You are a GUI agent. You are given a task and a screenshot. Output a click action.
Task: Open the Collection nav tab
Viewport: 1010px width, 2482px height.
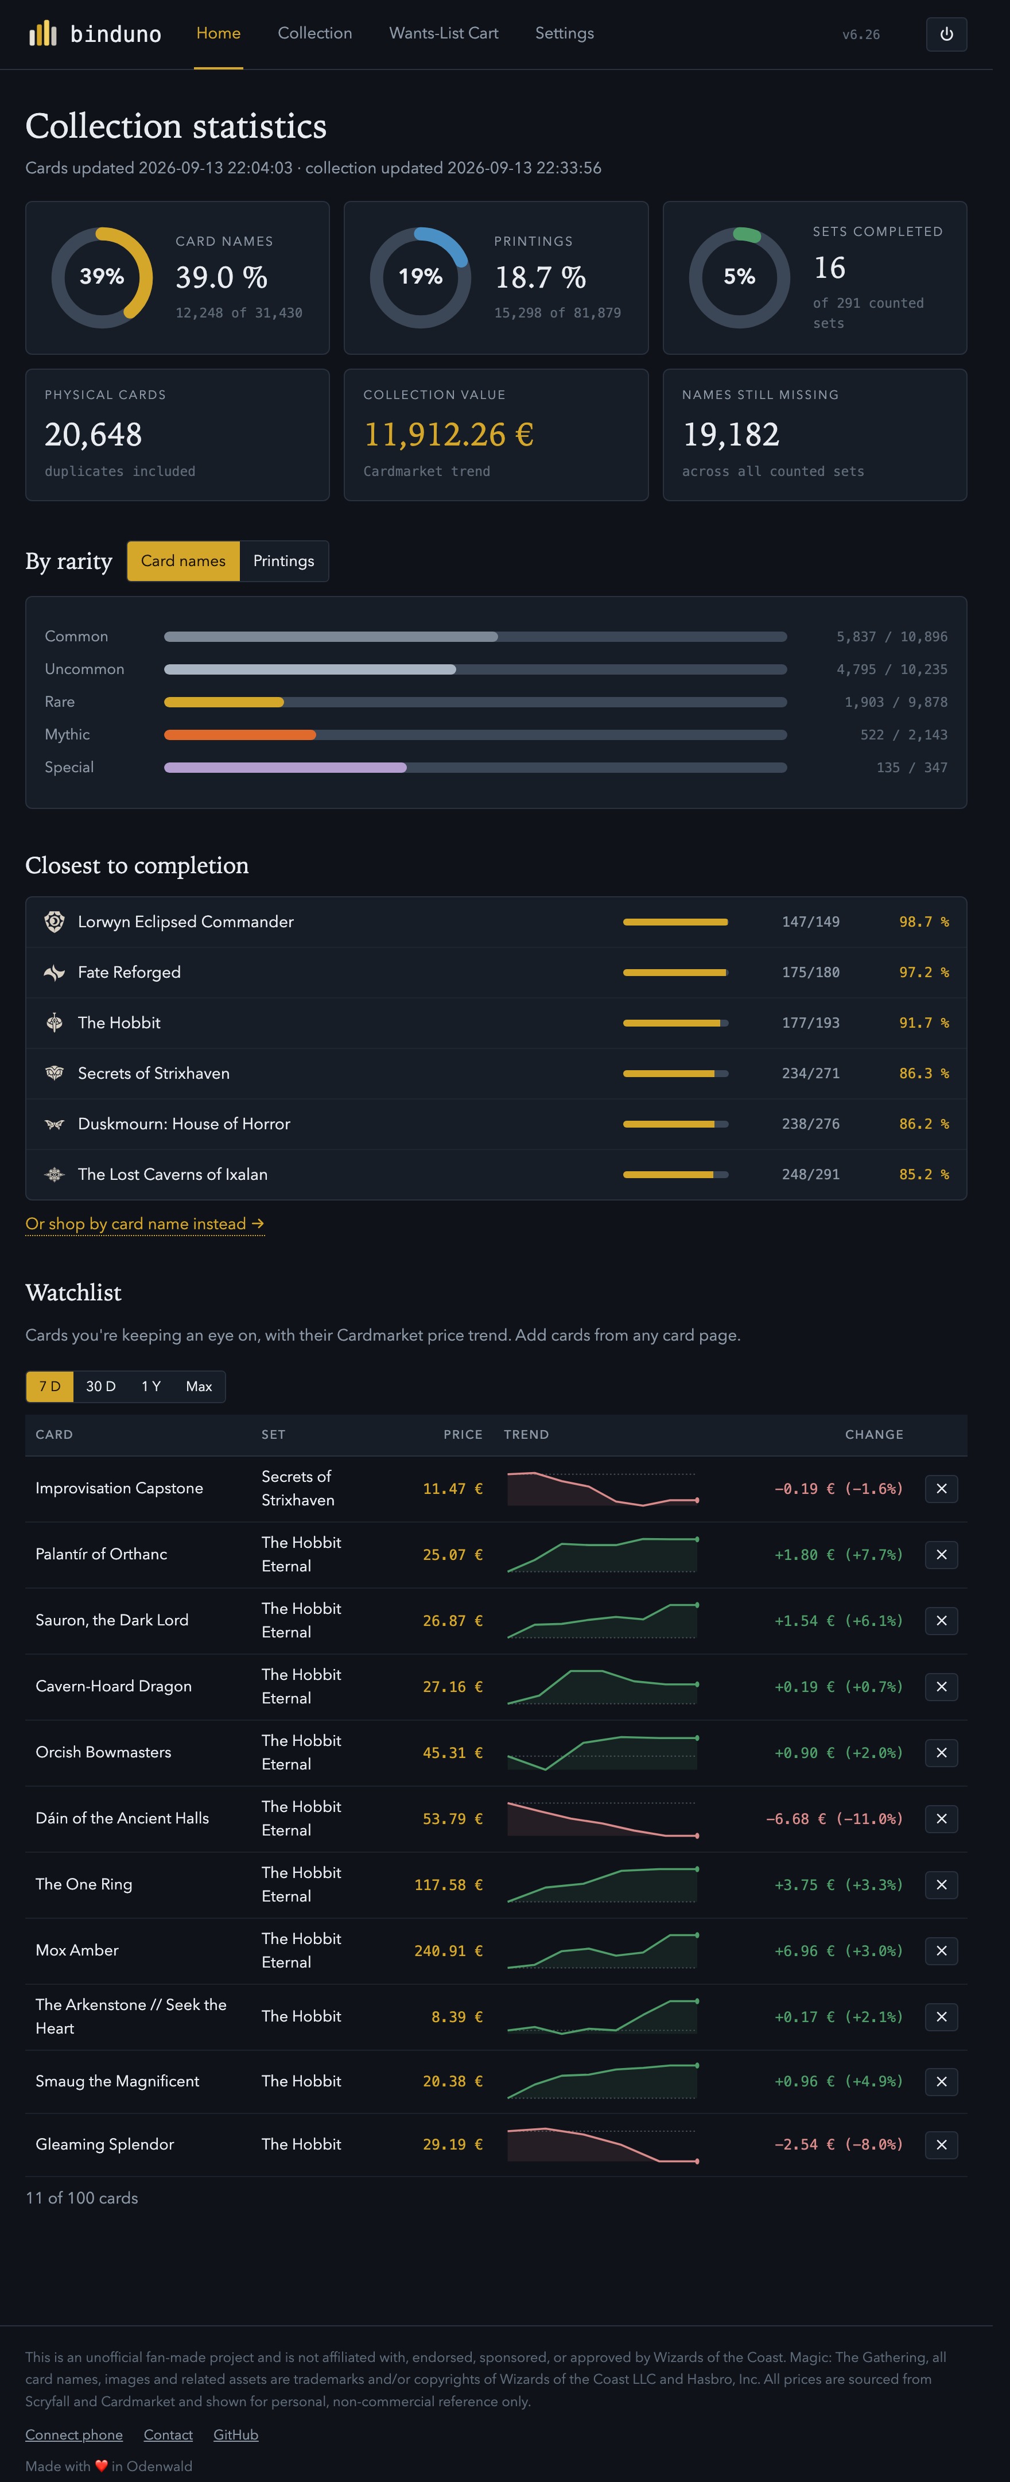click(315, 34)
